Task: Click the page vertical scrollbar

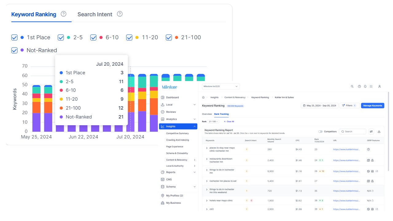Action: (x=388, y=131)
